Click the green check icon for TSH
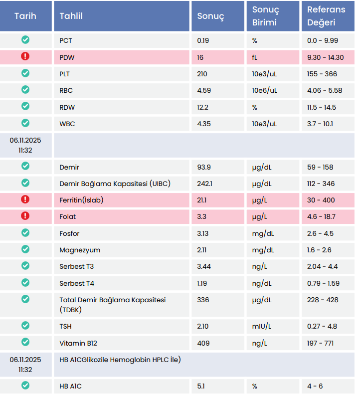The height and width of the screenshot is (394, 357). click(25, 325)
